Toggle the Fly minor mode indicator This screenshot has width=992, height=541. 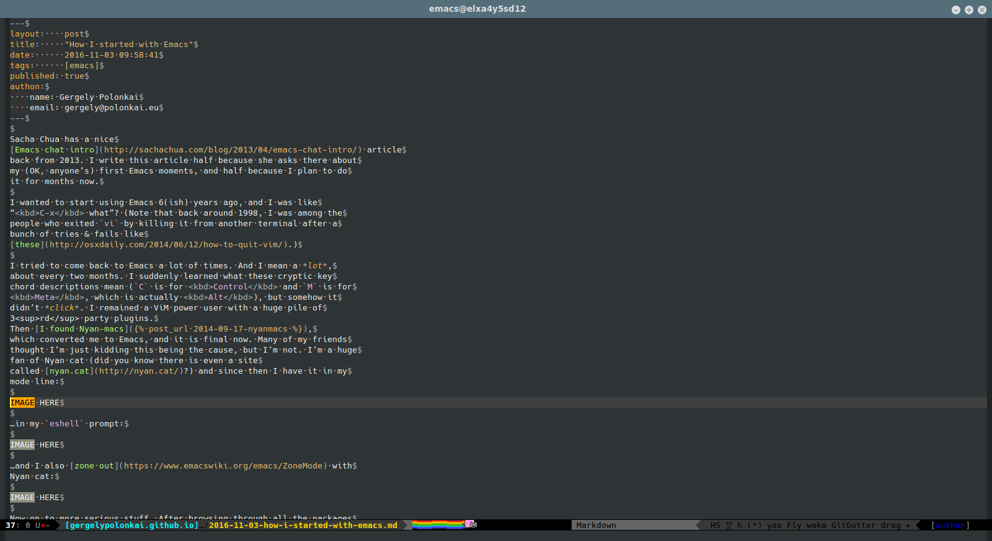coord(794,526)
